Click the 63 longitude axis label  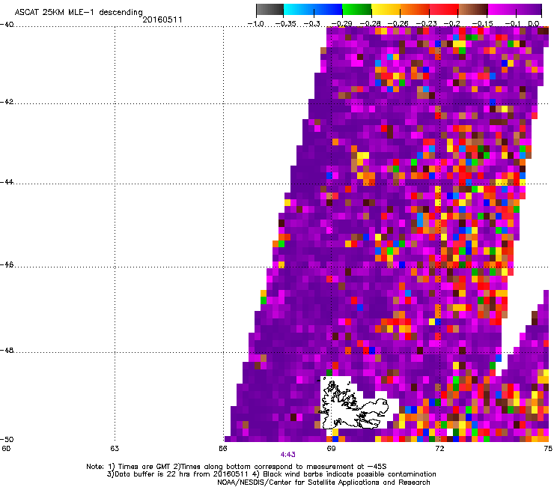tap(115, 449)
